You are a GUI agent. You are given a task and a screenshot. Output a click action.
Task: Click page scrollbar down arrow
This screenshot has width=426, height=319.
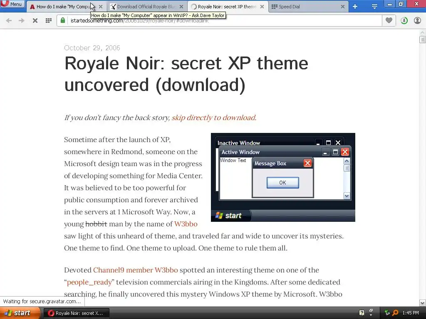click(423, 303)
